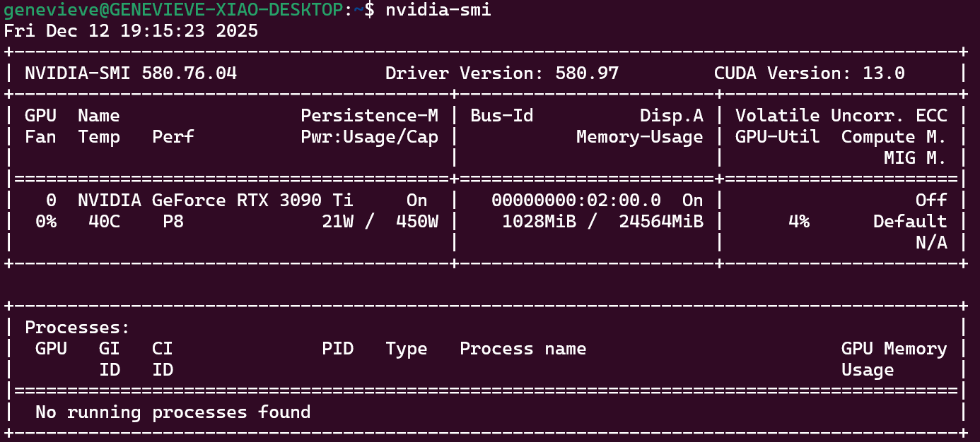Click the MIG mode value N/A

tap(932, 243)
